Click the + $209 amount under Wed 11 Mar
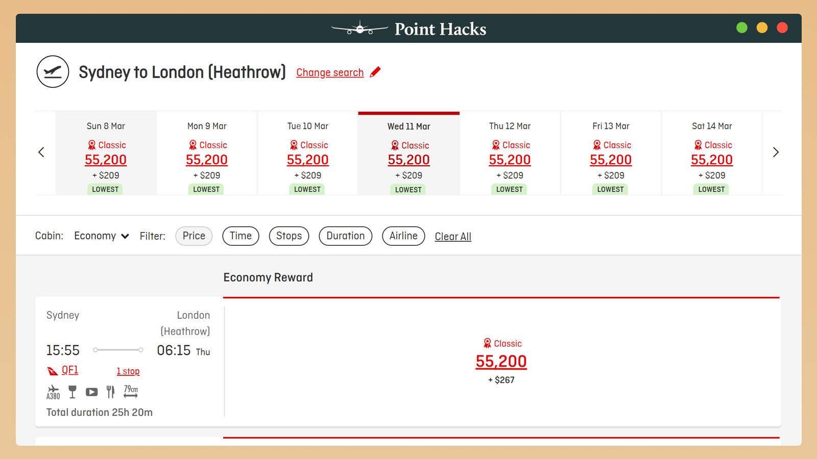 [x=409, y=175]
